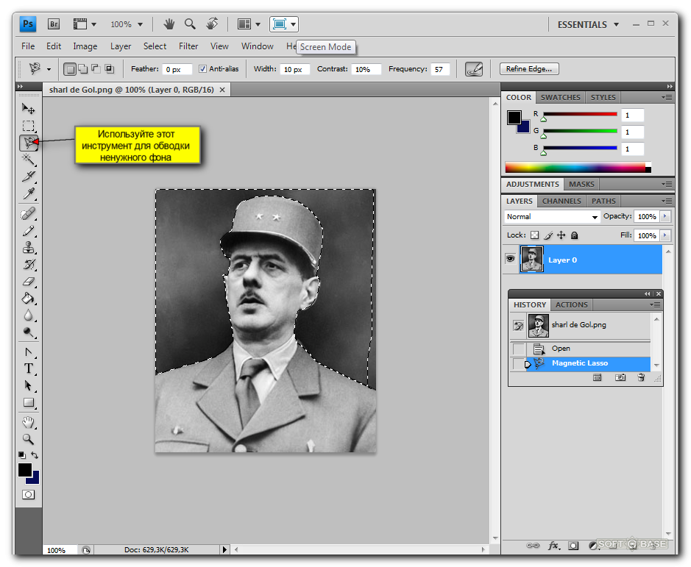Screen dimensions: 691x567
Task: Select the Crop tool
Action: [x=28, y=176]
